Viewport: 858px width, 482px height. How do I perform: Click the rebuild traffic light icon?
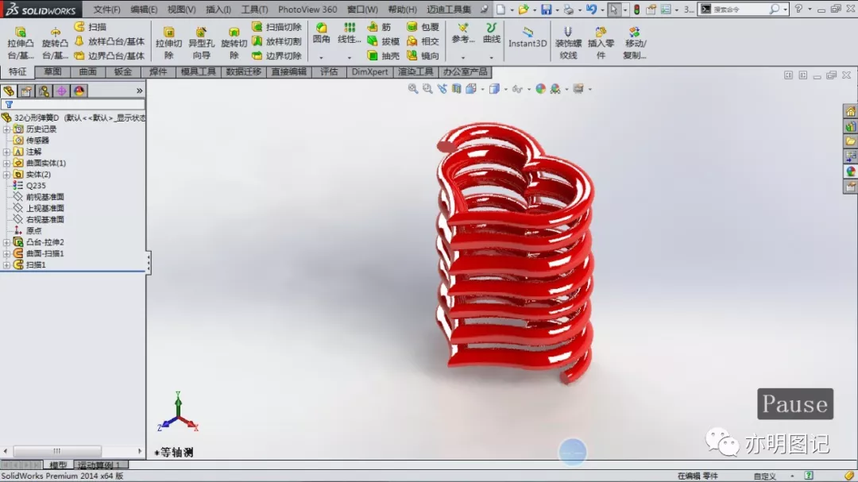click(637, 10)
